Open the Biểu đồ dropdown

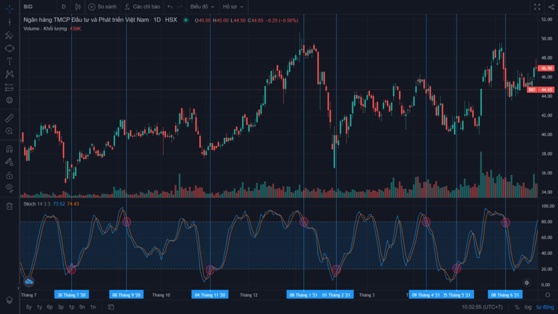(x=202, y=7)
